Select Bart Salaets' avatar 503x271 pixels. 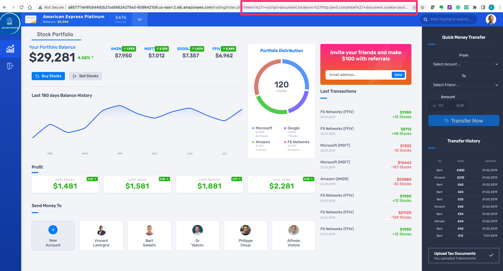(149, 230)
